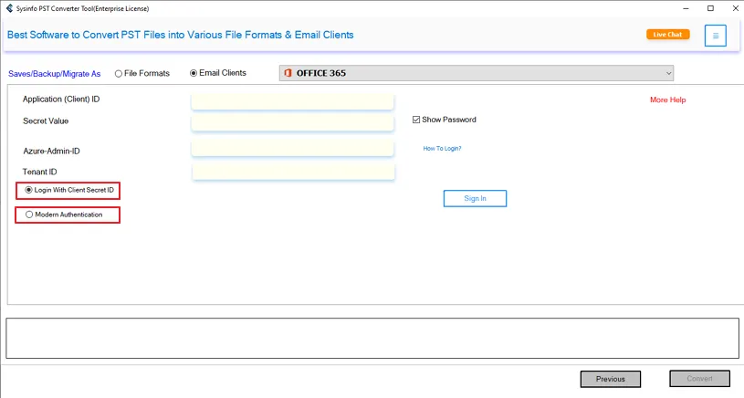Click the Sysinfo app logo in title bar
This screenshot has width=744, height=398.
pos(9,8)
